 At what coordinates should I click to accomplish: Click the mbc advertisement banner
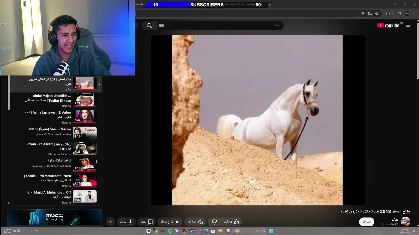55,217
